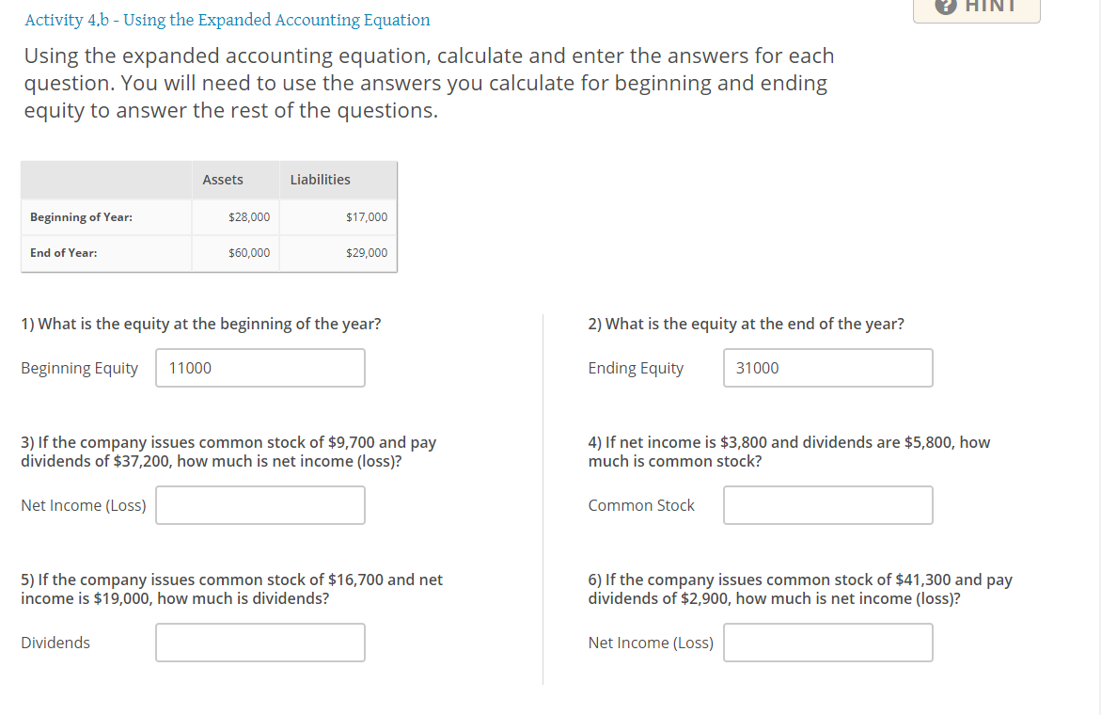Select the Ending Equity input showing 31000
This screenshot has height=715, width=1101.
point(827,368)
